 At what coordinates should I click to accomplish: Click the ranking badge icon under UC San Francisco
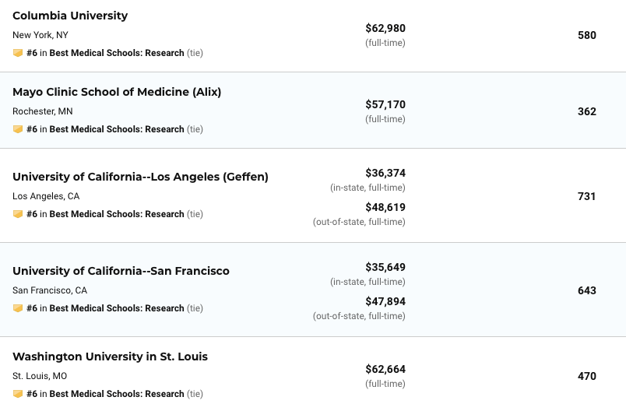(x=18, y=308)
